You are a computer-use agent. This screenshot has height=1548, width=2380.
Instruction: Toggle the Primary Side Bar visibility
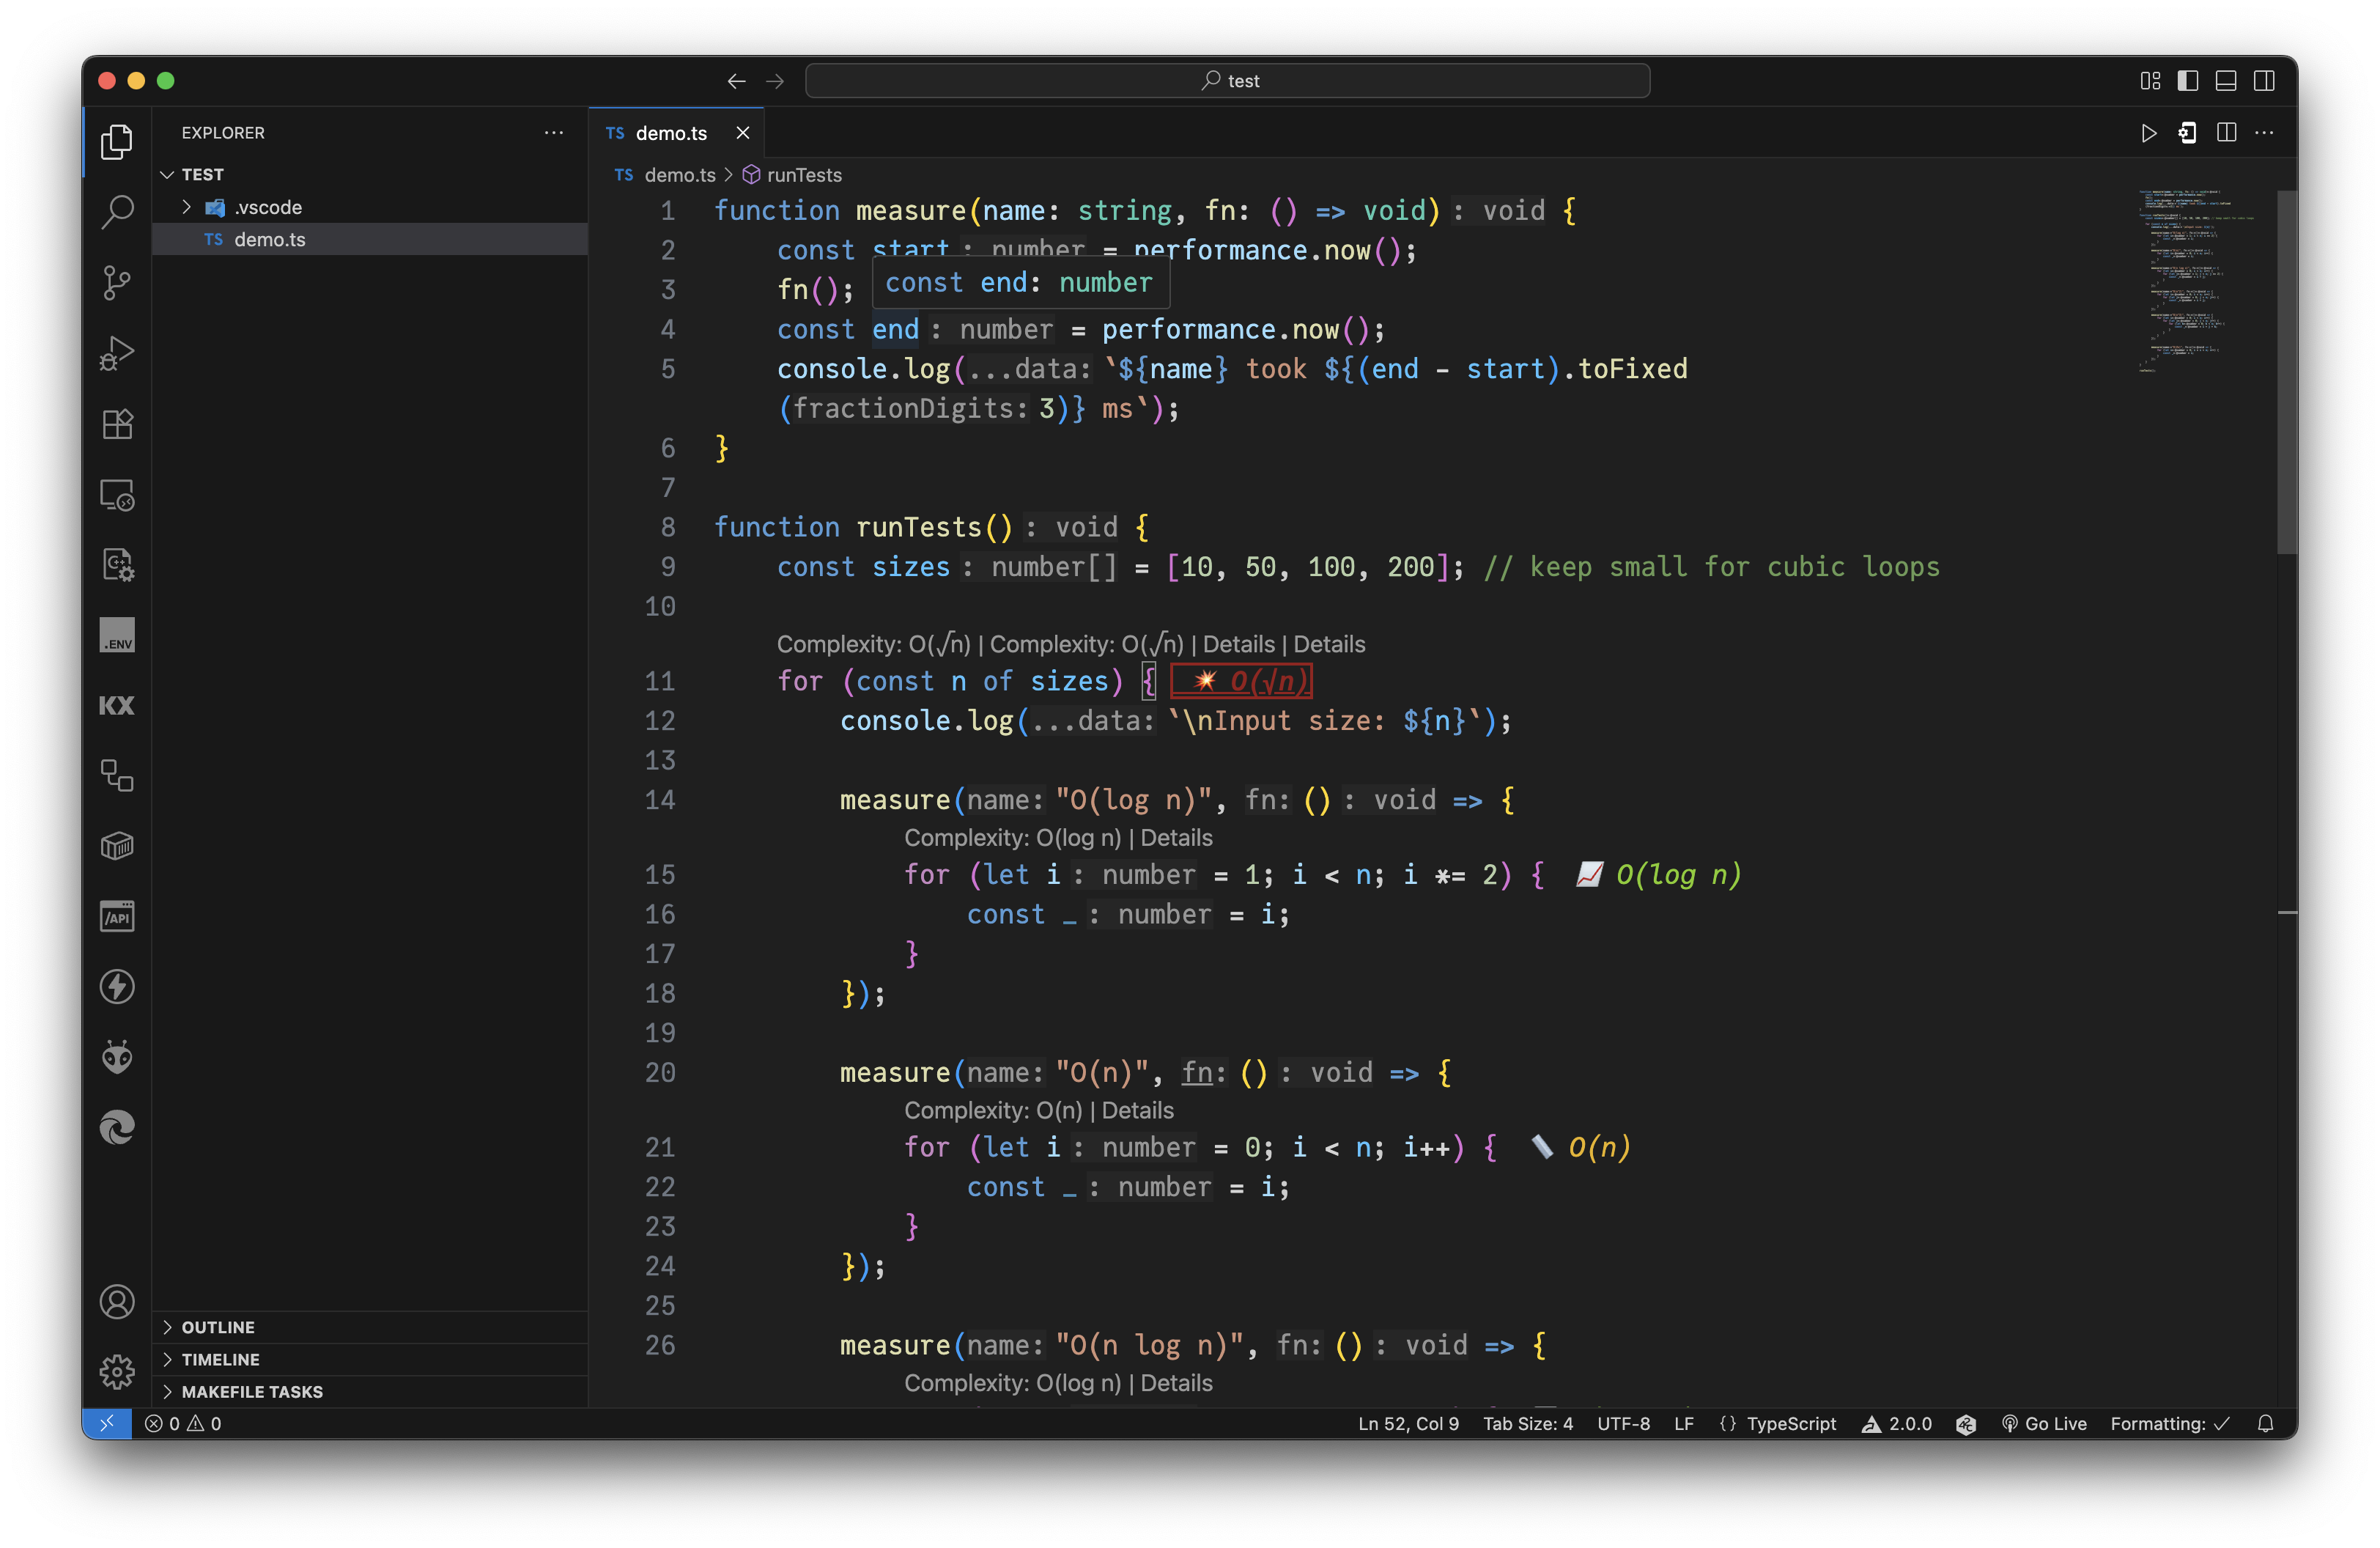pyautogui.click(x=2188, y=81)
